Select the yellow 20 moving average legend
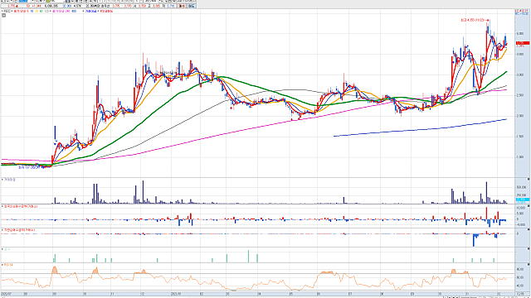Viewport: 531px width, 298px height. tap(37, 11)
